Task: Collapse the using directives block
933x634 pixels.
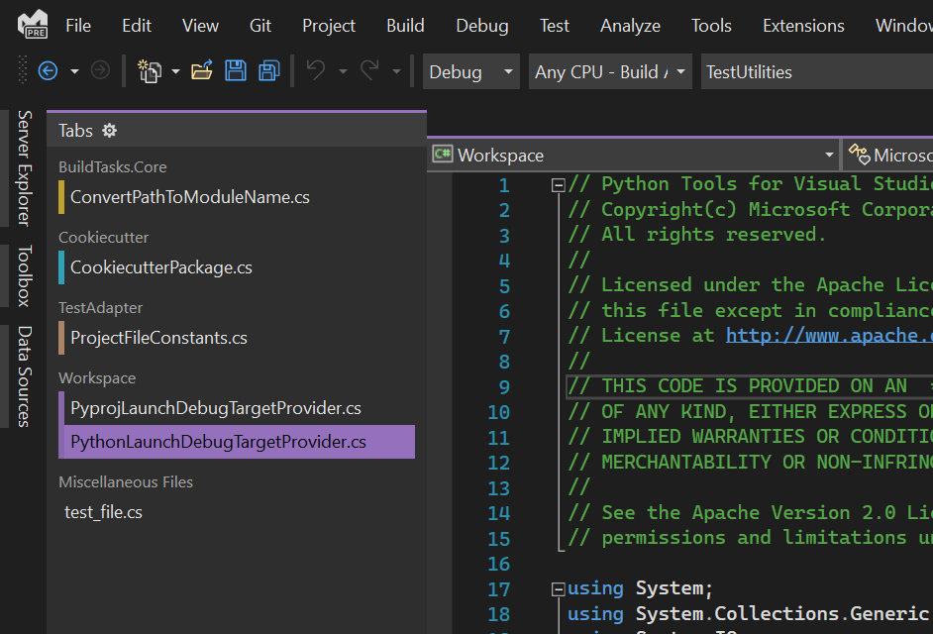Action: pyautogui.click(x=558, y=588)
